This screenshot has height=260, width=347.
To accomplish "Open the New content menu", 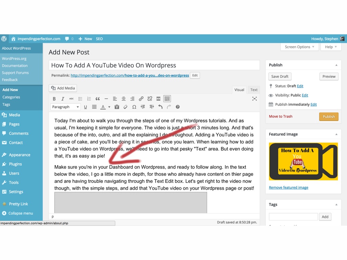I will tap(85, 39).
